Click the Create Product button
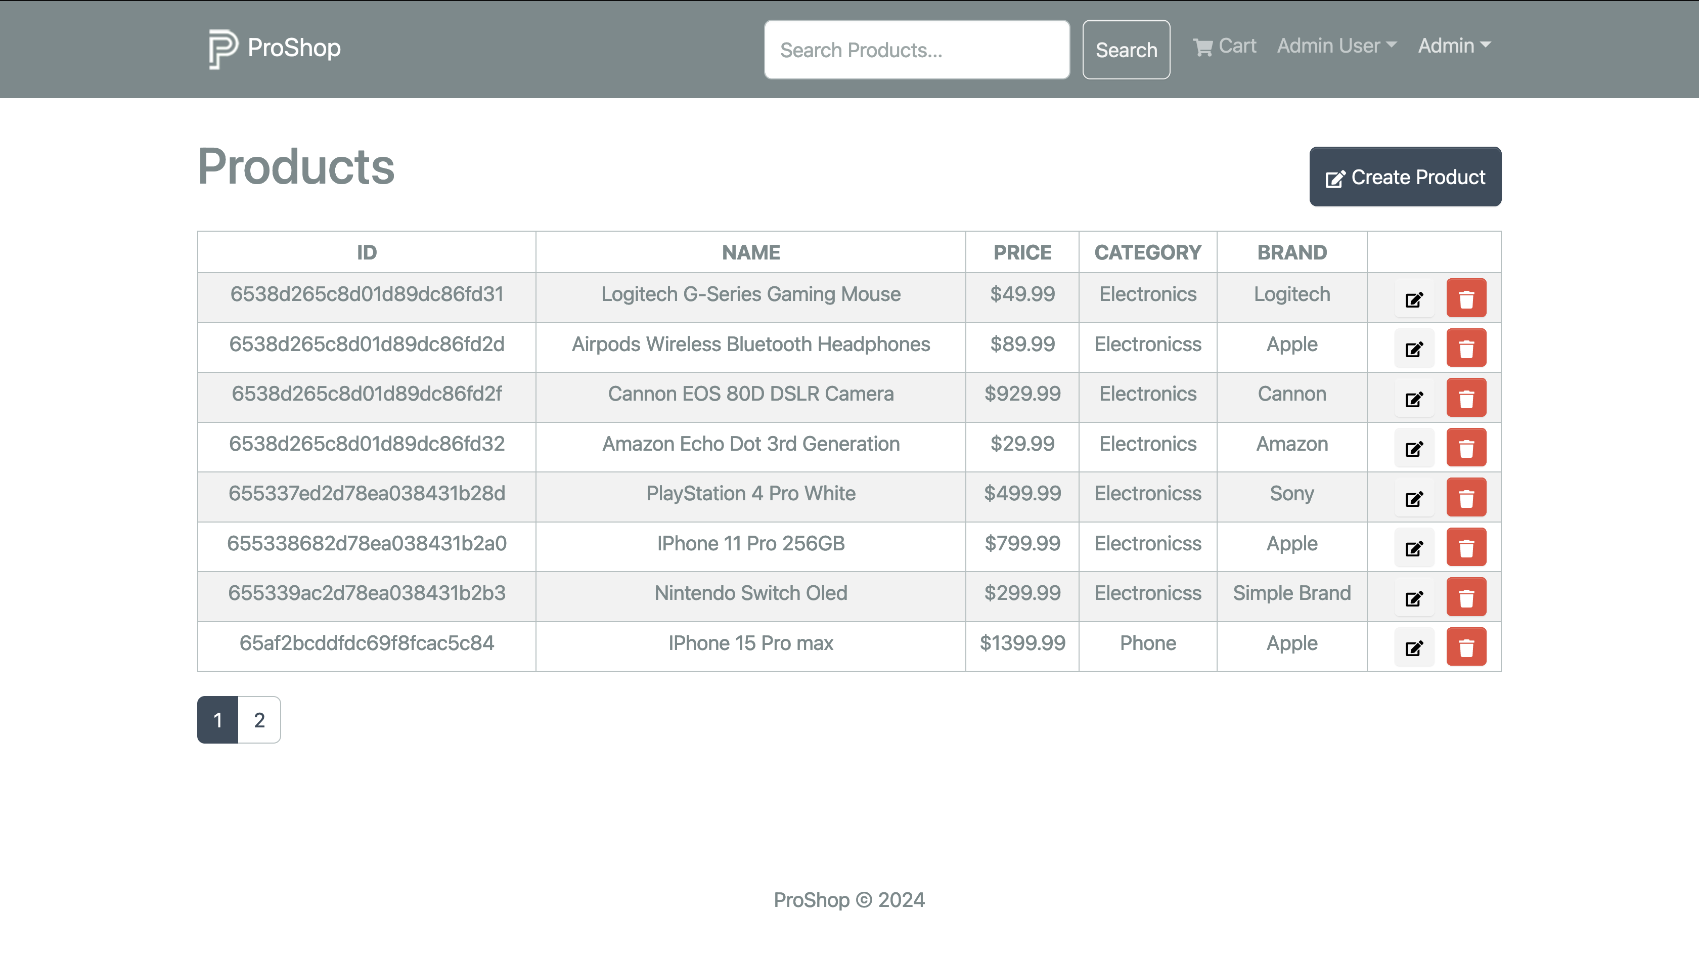This screenshot has height=953, width=1699. click(1405, 177)
